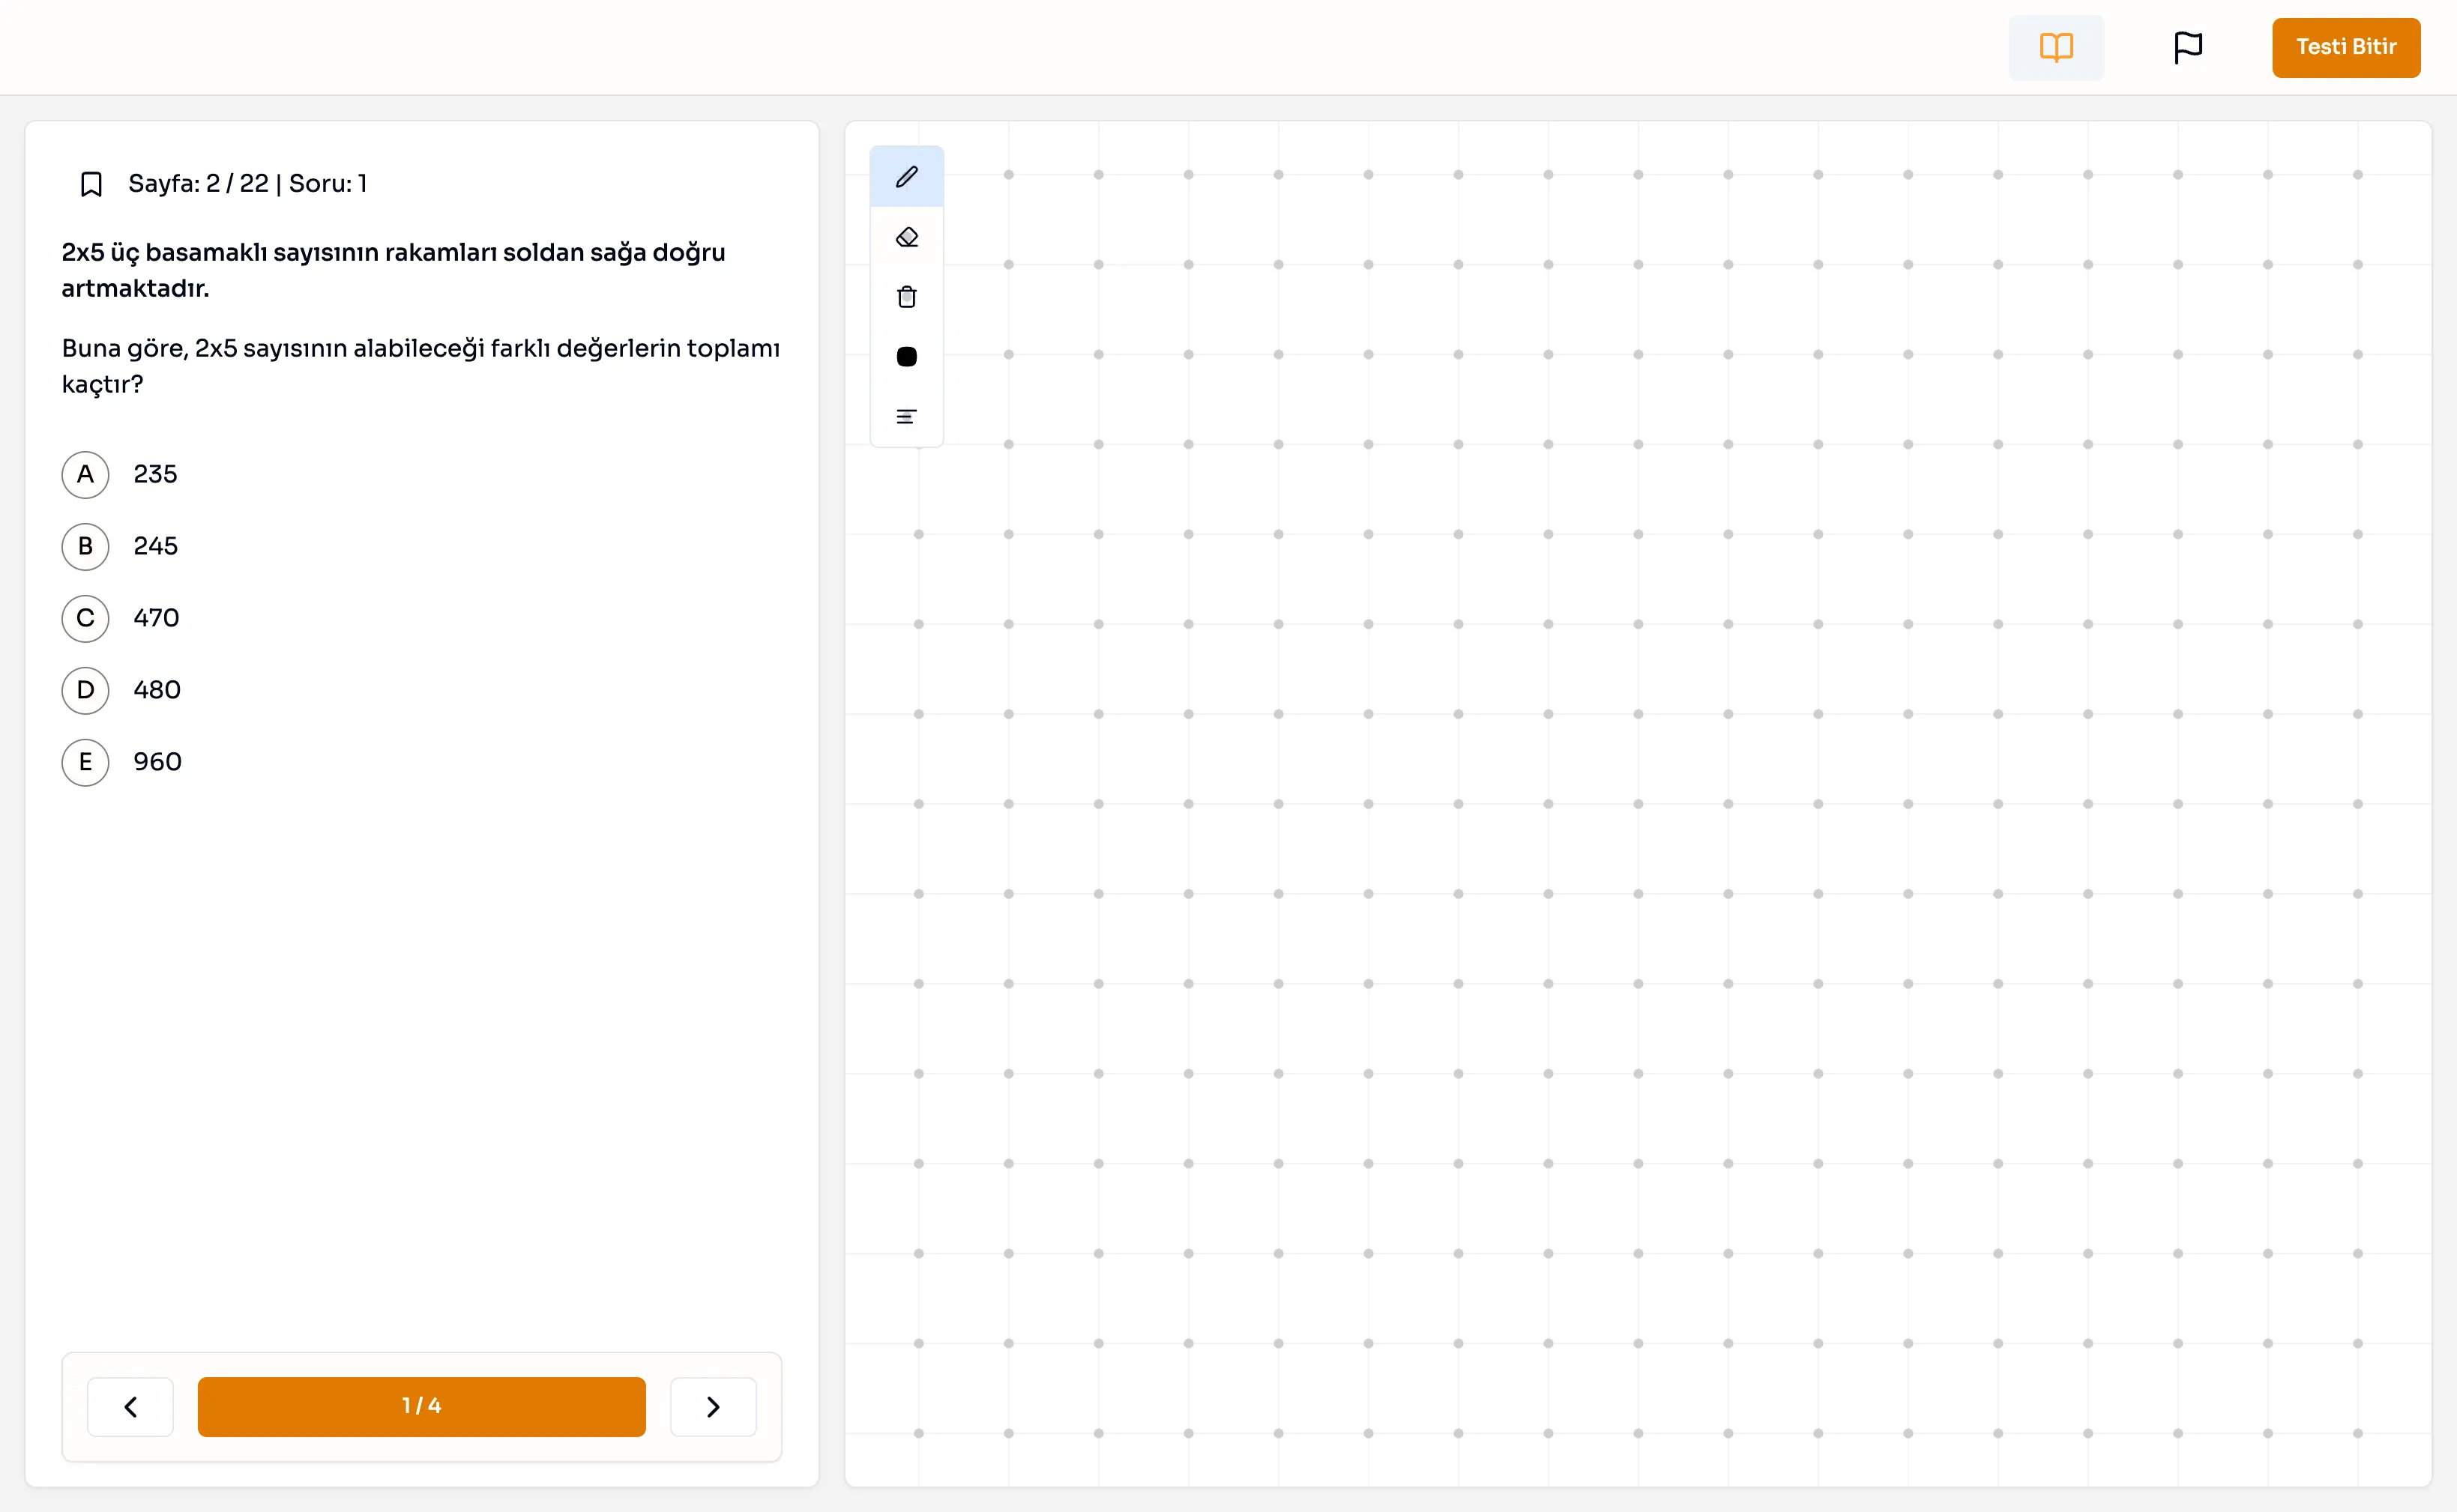Open the 1 / 4 question navigator bar
Screen dimensions: 2457x1512
[x=421, y=1406]
